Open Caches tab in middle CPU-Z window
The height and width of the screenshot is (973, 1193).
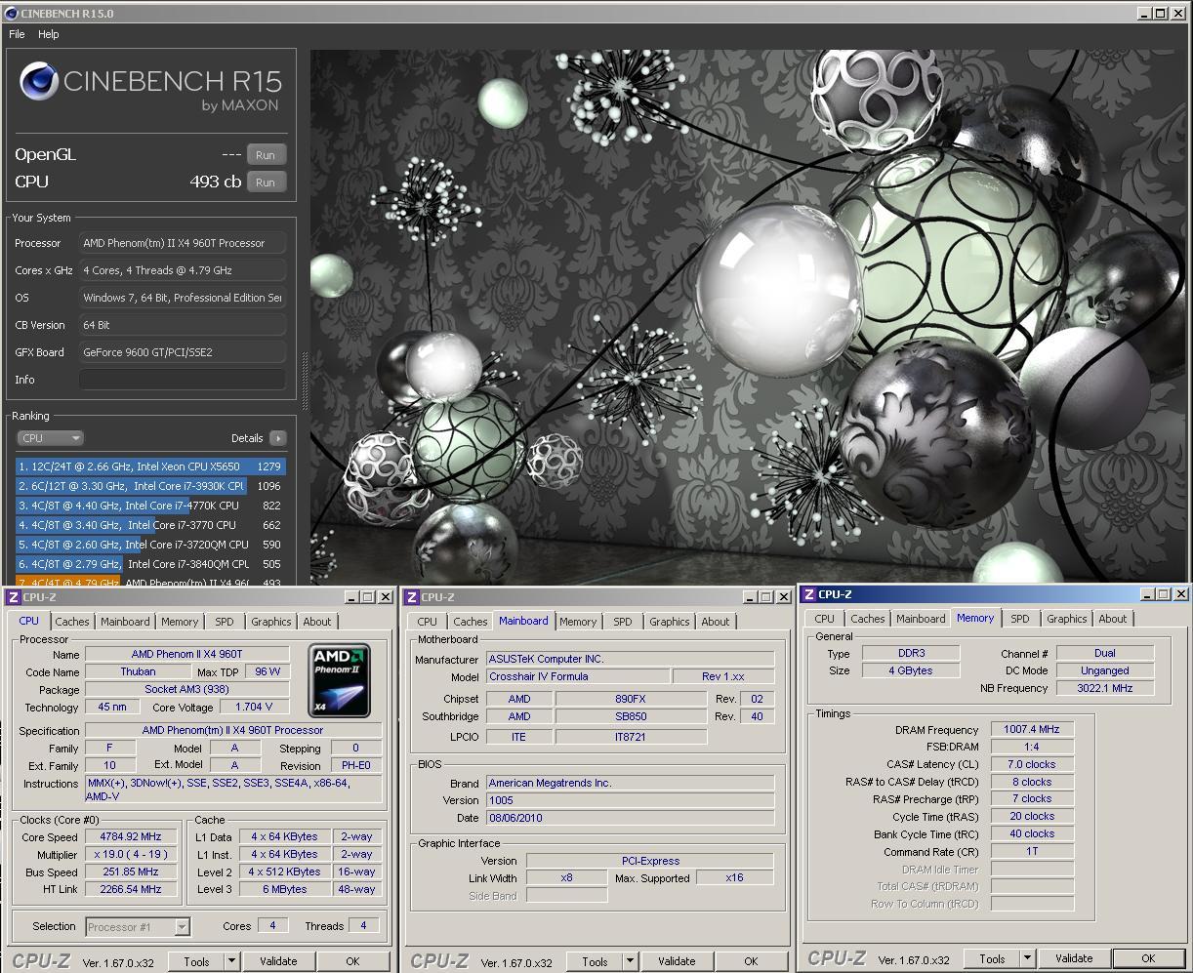click(471, 622)
